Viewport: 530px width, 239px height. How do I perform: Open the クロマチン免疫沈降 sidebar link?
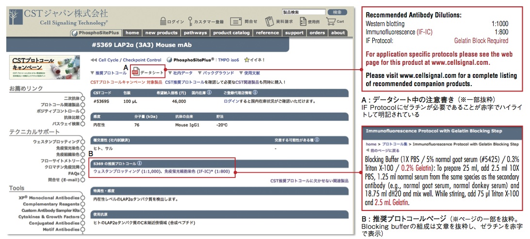tap(62, 167)
